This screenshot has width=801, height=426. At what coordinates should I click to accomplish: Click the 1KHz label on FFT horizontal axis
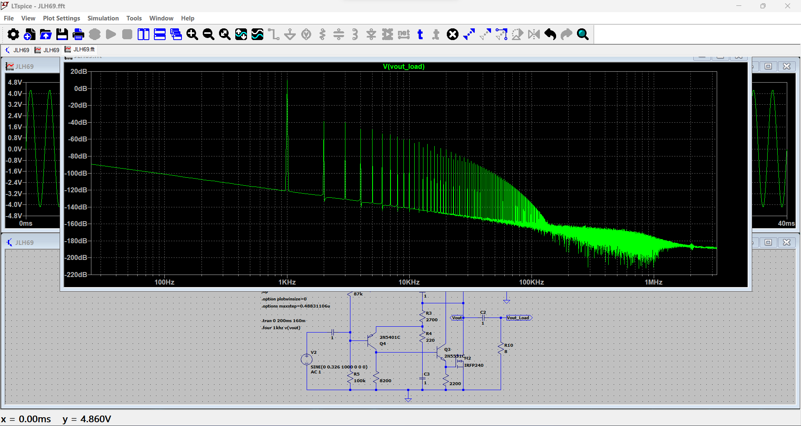[287, 282]
